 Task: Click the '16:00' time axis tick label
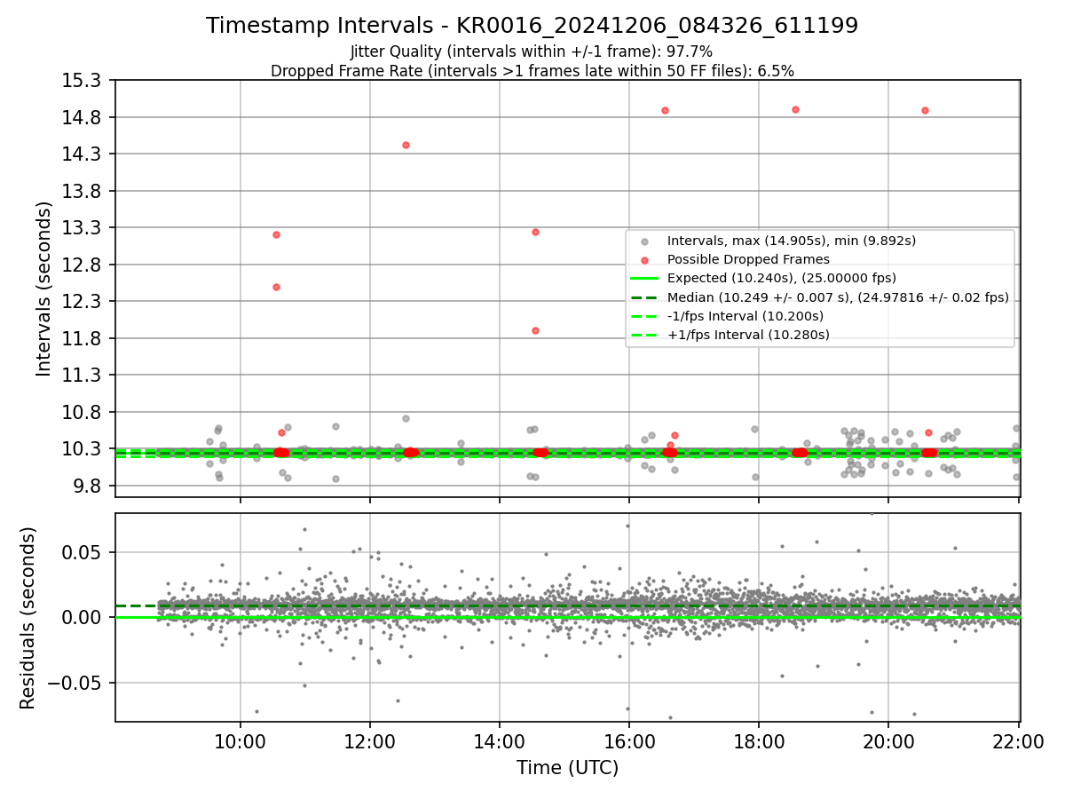point(629,742)
